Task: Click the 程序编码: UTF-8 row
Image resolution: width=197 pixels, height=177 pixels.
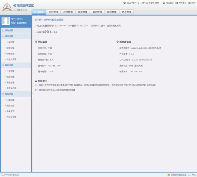Action: pyautogui.click(x=46, y=71)
